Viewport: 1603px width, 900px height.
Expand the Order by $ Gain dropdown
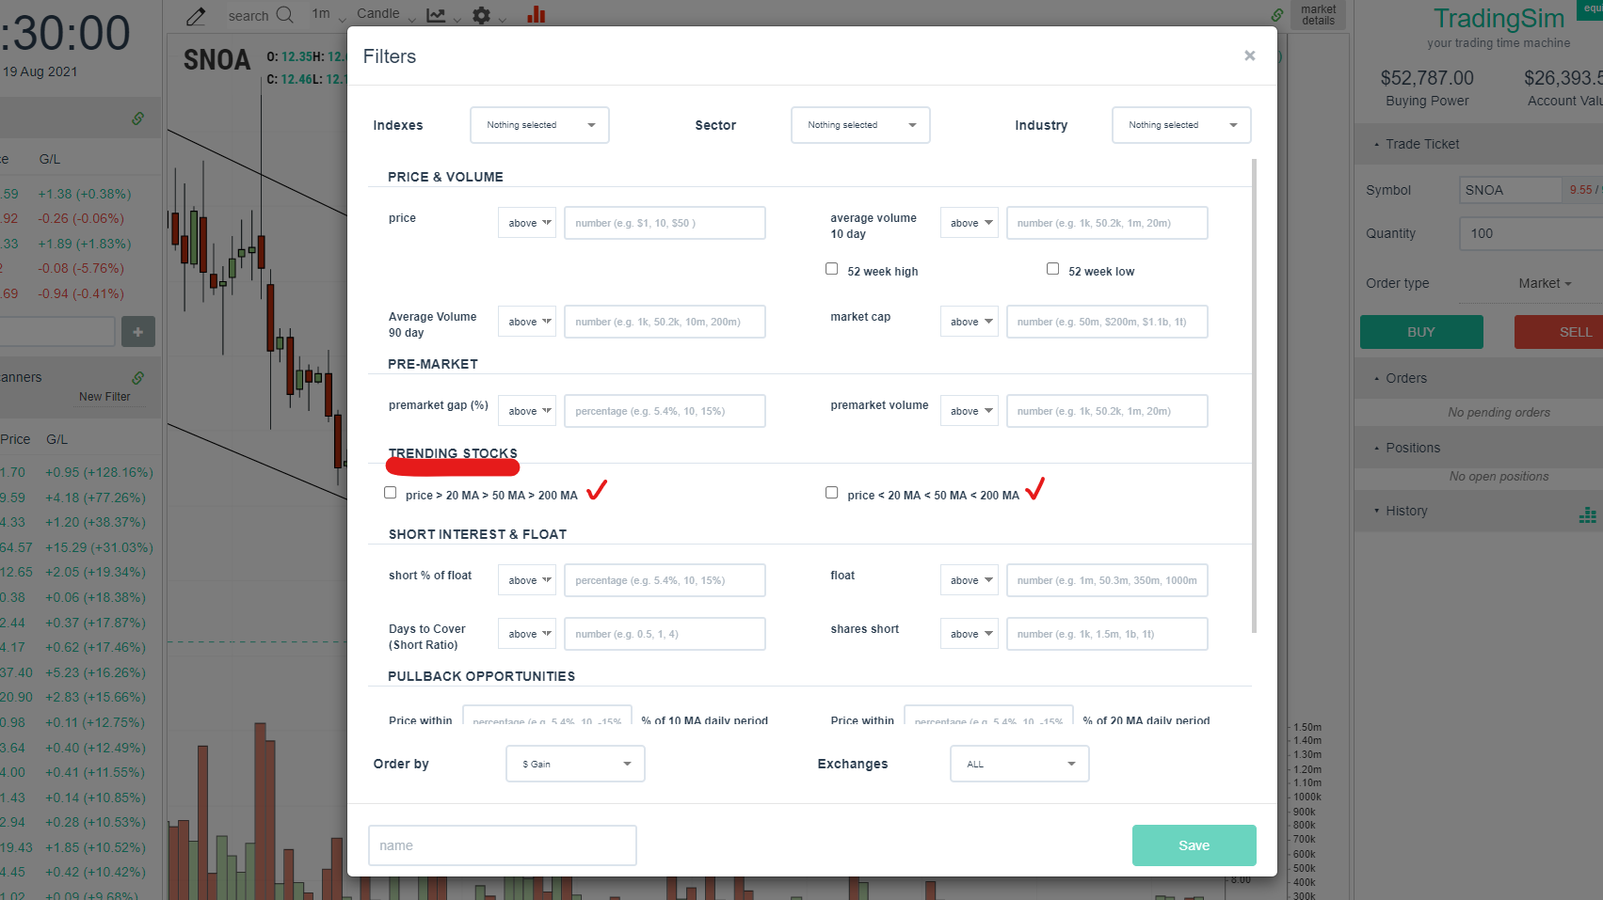coord(575,764)
